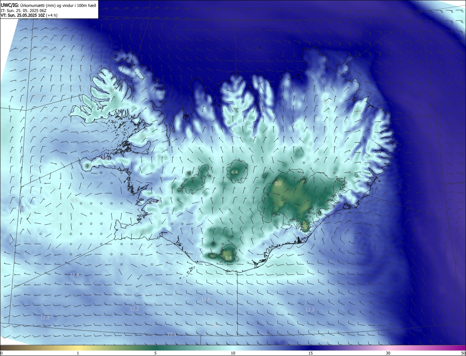Click the 1 tick on the color scale

78,353
